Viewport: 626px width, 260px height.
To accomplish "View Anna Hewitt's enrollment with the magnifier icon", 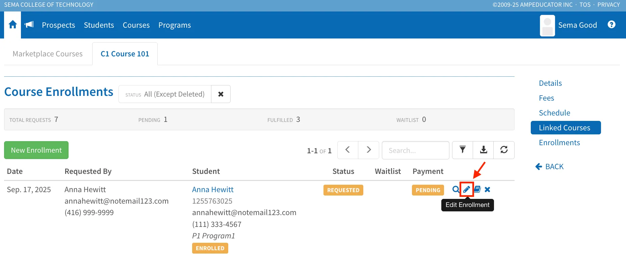I will 456,189.
